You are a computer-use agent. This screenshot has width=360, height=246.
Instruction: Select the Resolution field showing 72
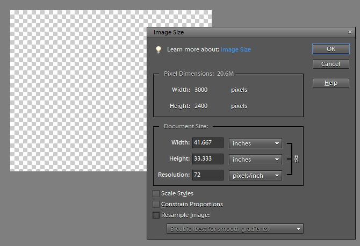(x=207, y=175)
